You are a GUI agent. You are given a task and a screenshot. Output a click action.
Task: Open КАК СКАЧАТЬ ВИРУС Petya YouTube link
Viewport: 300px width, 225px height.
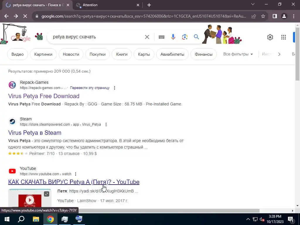pos(74,182)
